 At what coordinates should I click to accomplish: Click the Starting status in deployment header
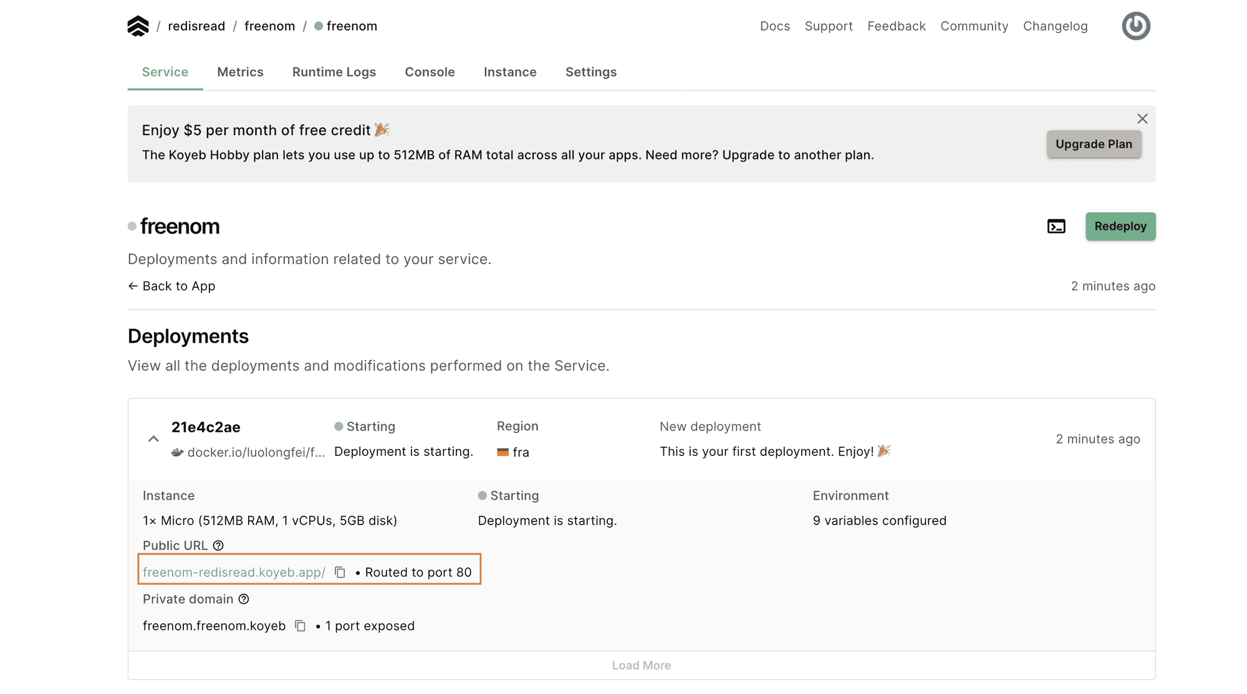tap(365, 426)
